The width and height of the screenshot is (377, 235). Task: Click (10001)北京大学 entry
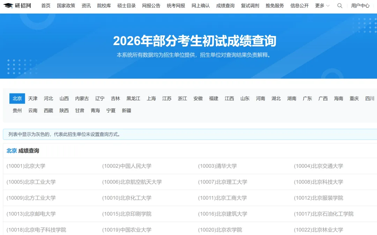coord(26,166)
